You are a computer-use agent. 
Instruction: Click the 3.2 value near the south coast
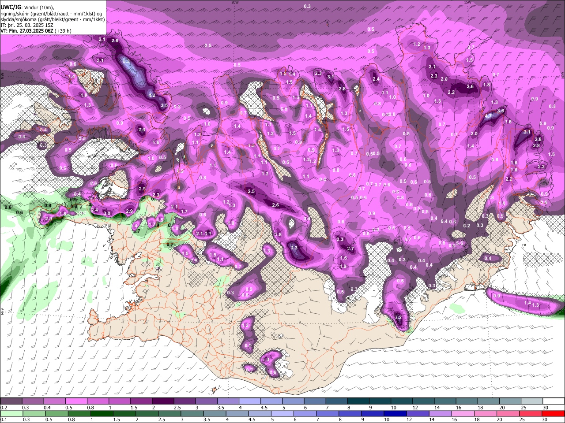point(398,318)
